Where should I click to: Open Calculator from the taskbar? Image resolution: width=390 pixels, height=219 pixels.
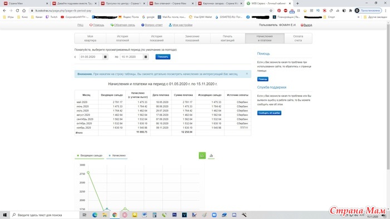154,215
